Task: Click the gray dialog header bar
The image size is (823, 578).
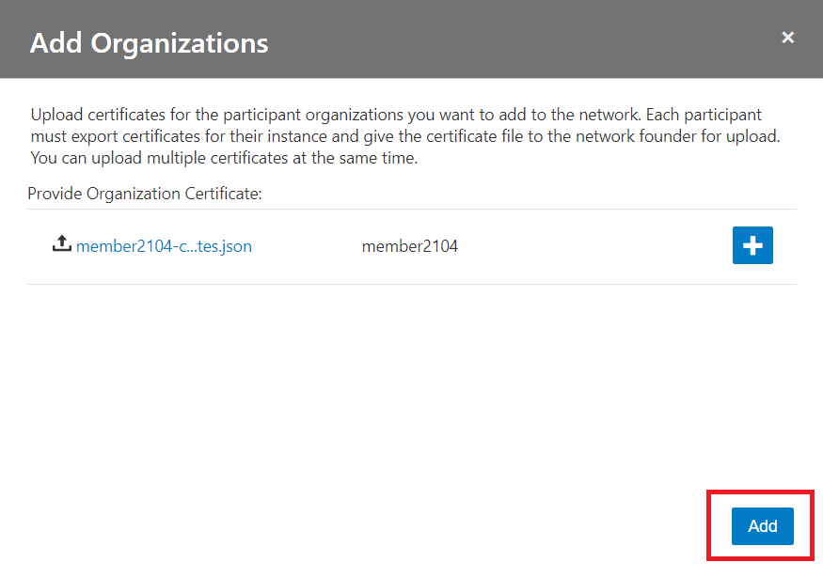Action: 517,39
